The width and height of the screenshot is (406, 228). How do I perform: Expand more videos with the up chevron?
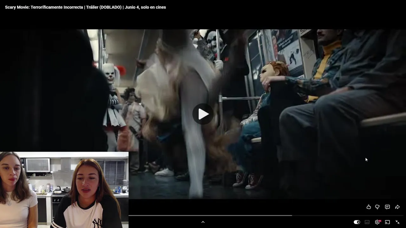tap(203, 222)
